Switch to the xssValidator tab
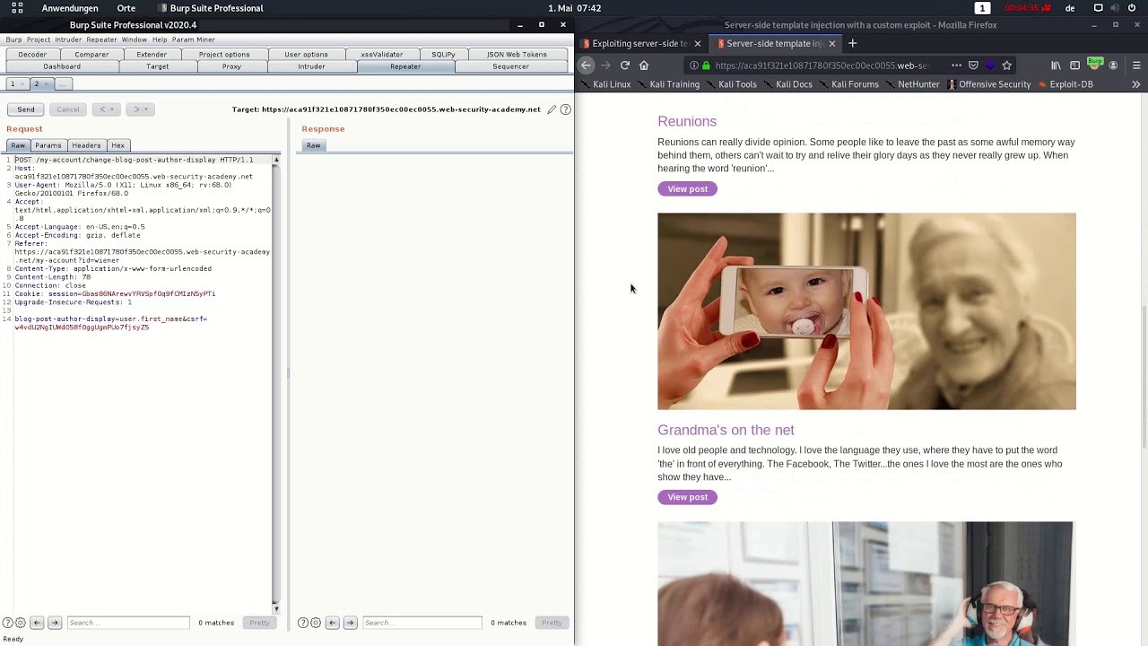 (x=382, y=55)
